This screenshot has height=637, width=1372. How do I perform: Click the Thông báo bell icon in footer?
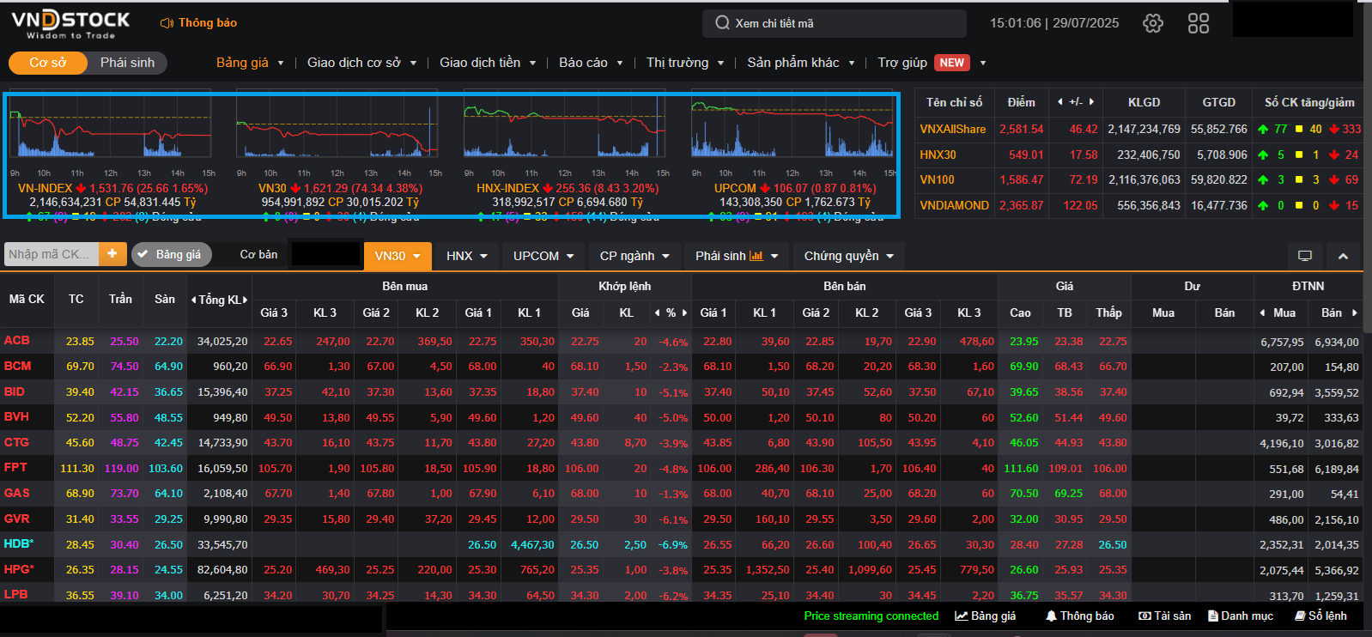point(1078,616)
